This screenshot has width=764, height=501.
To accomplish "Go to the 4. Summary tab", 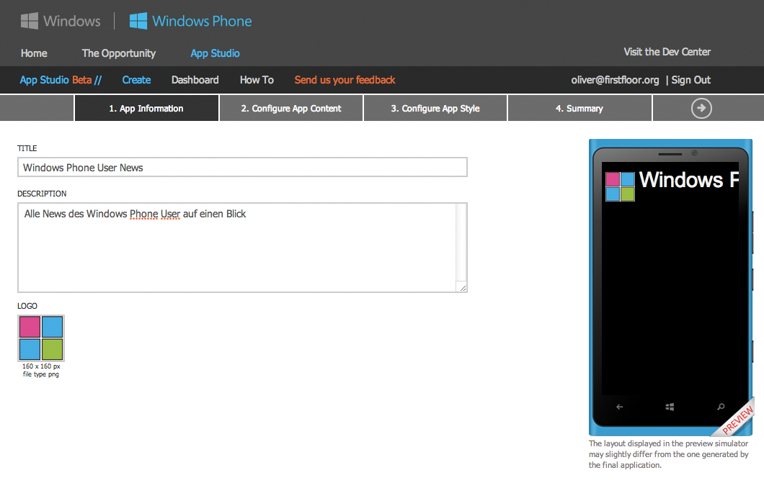I will (x=579, y=108).
